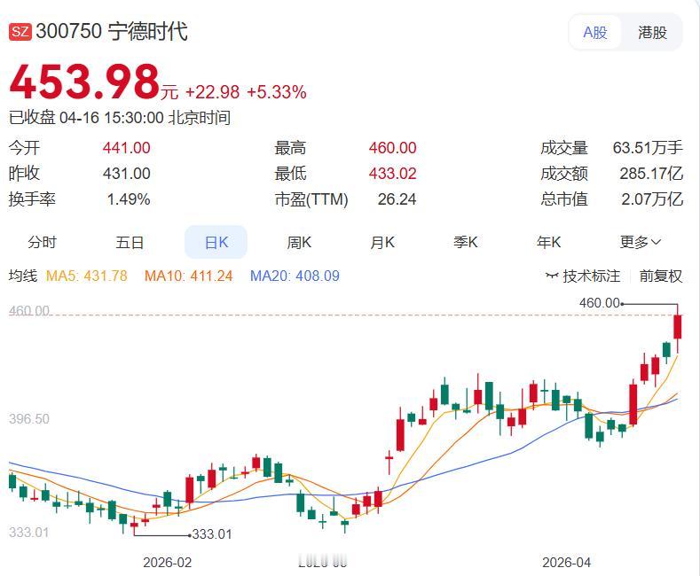Click the 今开 value 441.00
Screen dimensions: 700x576
[126, 148]
